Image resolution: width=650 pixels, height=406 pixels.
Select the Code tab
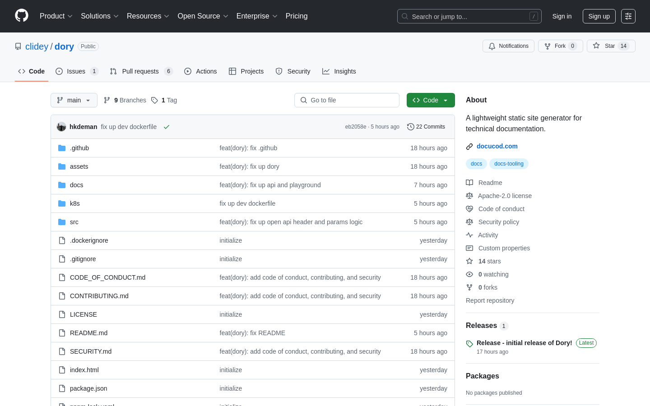(32, 71)
